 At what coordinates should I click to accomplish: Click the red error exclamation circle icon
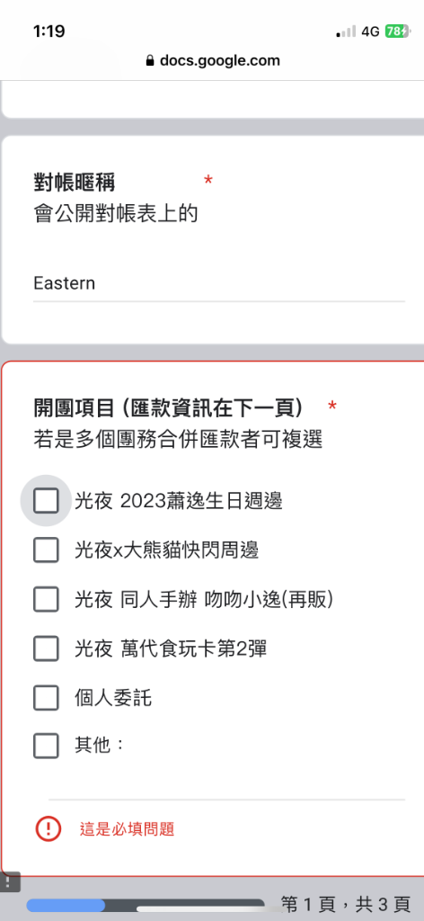pyautogui.click(x=49, y=828)
